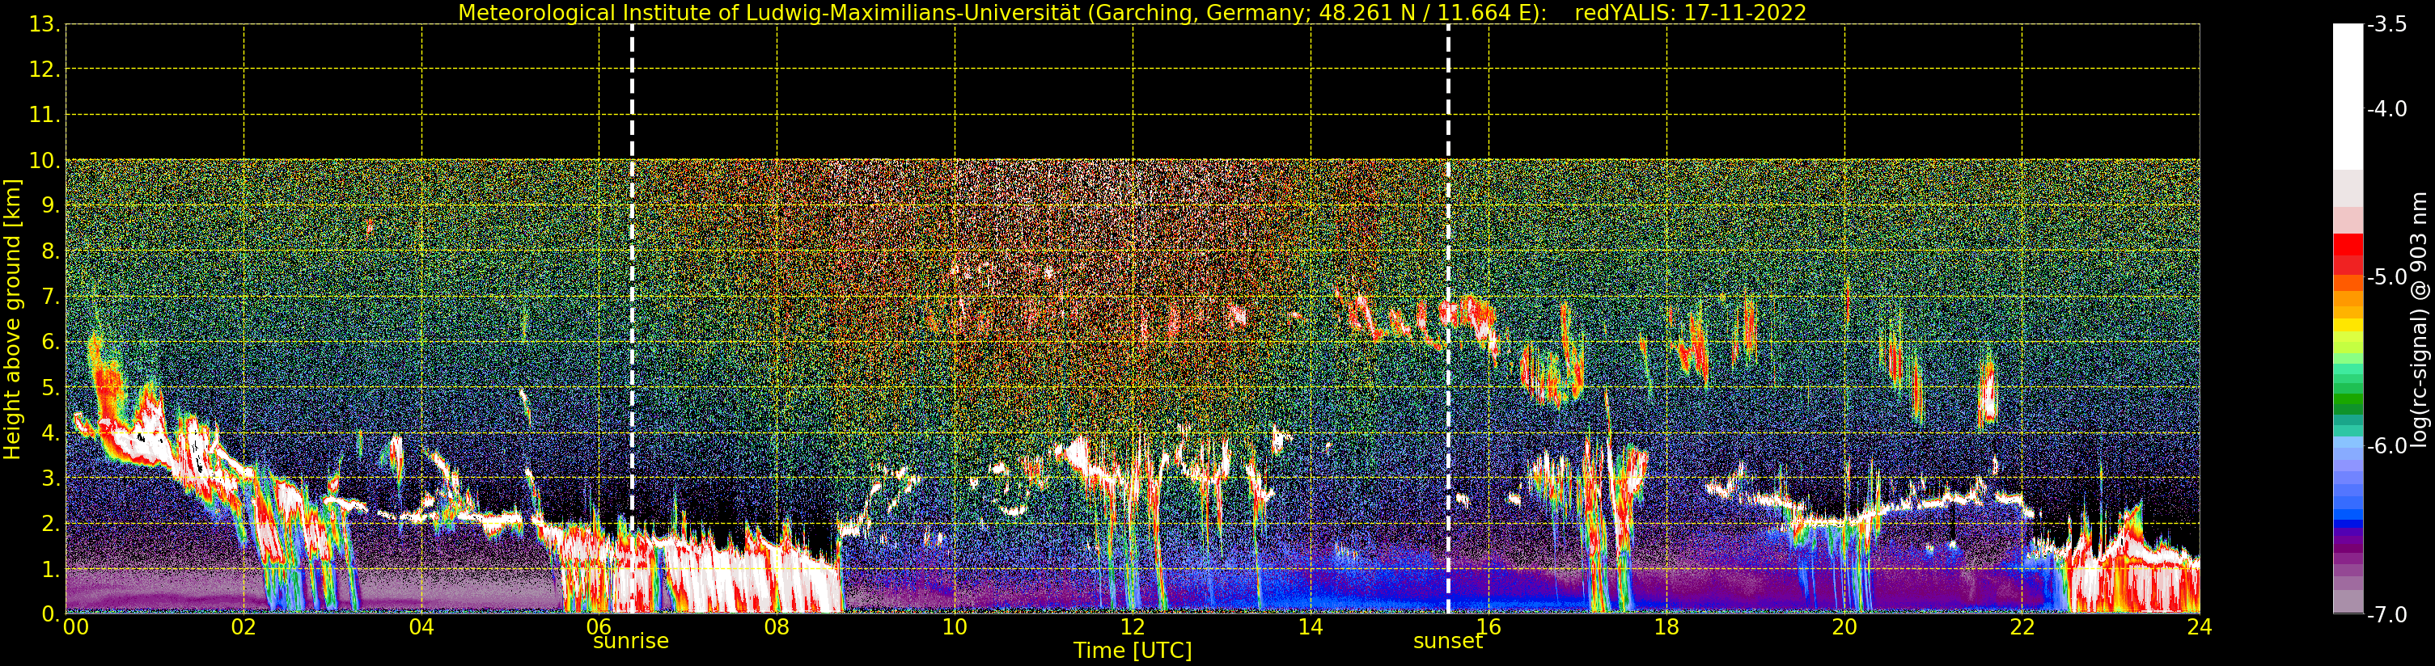The height and width of the screenshot is (666, 2435).
Task: Click the time axis tick '20'
Action: [1844, 627]
